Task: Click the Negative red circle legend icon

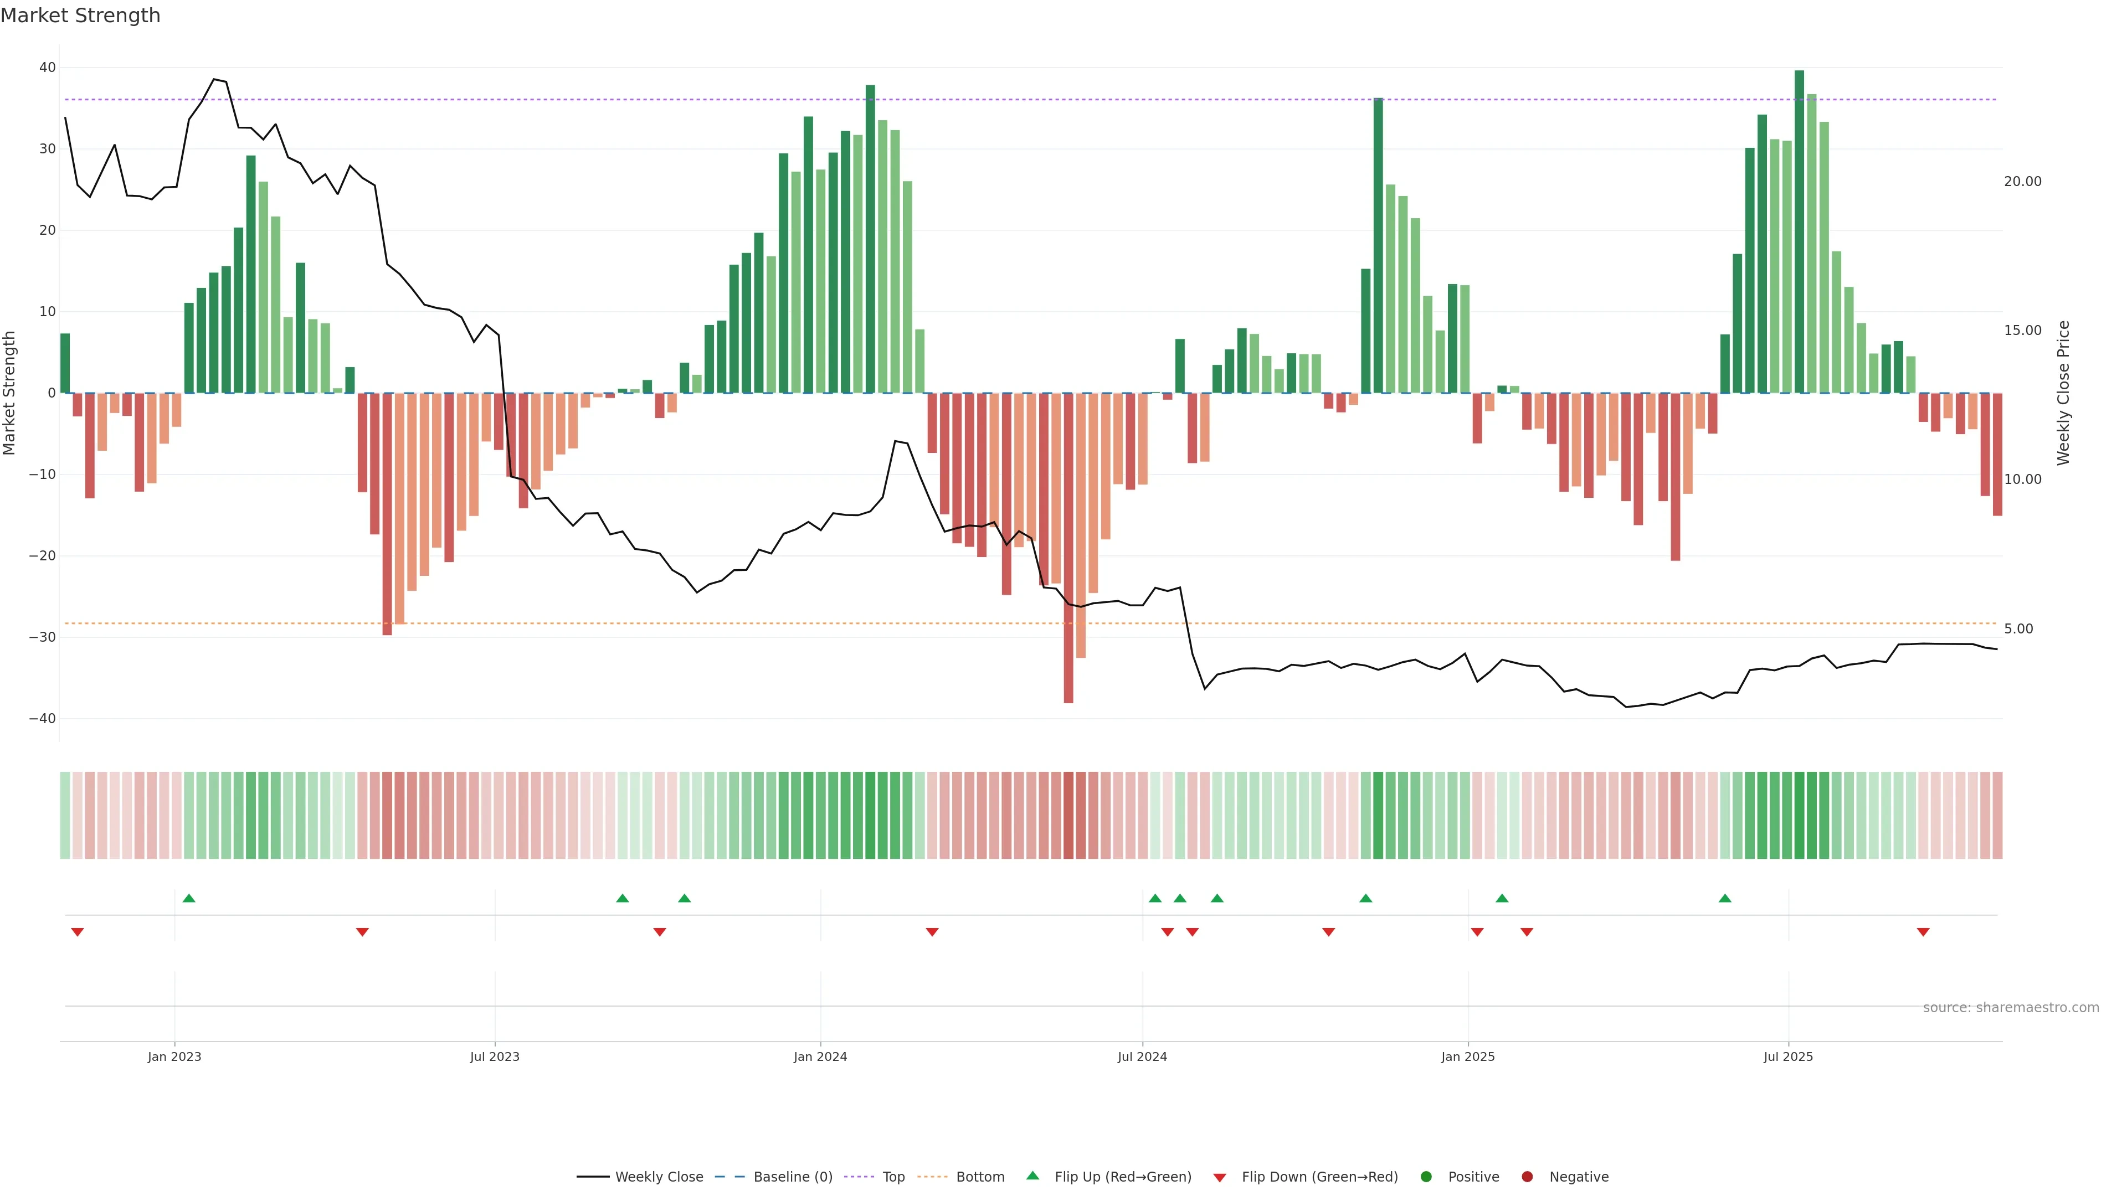Action: 1527,1176
